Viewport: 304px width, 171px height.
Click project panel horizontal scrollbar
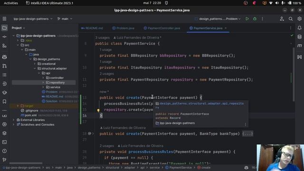(26, 163)
